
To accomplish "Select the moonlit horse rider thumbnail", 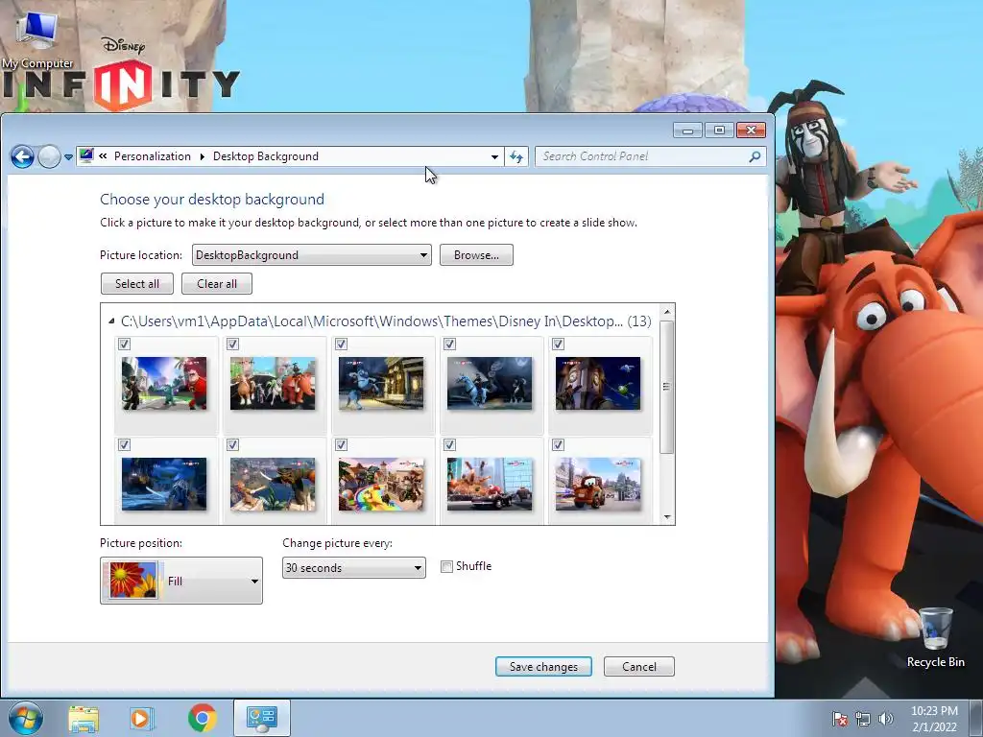I will tap(490, 384).
